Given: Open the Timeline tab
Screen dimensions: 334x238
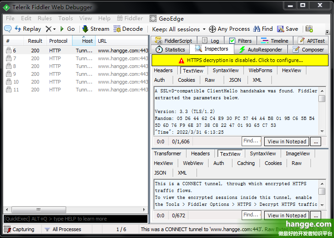Looking at the screenshot, I should [275, 40].
